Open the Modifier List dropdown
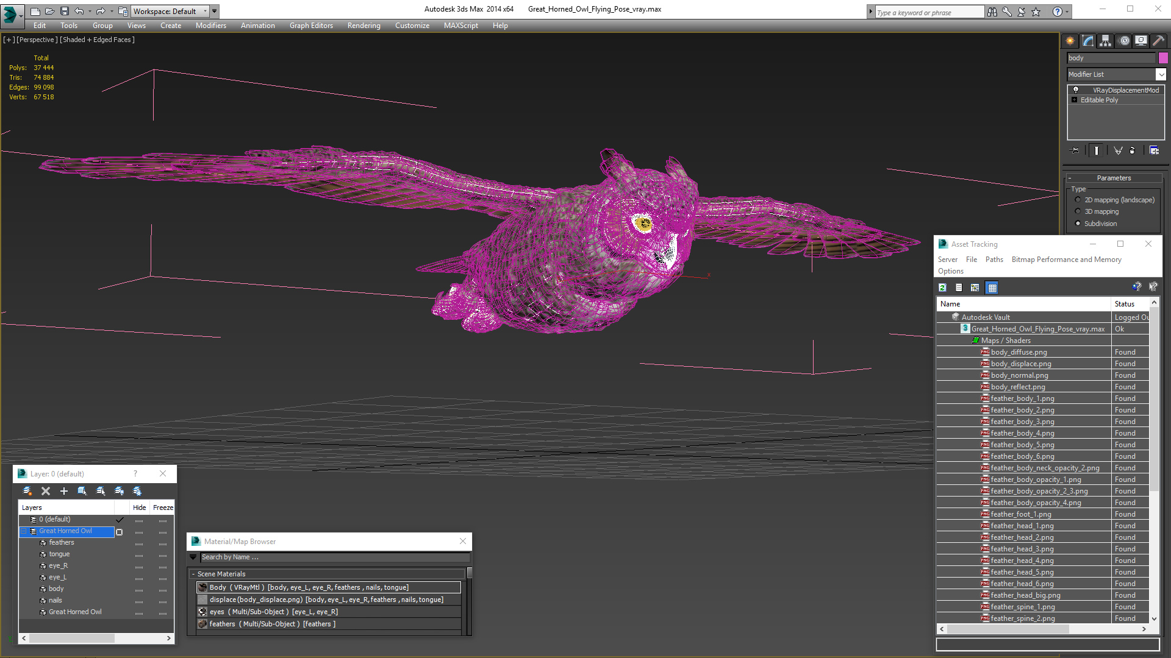 click(x=1160, y=74)
